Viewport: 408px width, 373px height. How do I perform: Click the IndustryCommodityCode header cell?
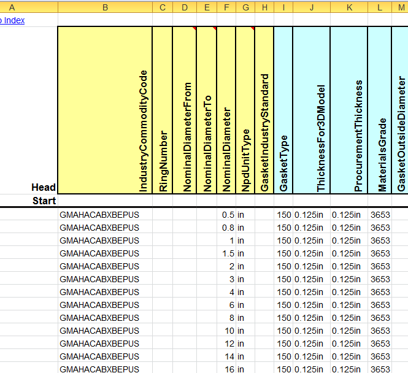pos(105,110)
